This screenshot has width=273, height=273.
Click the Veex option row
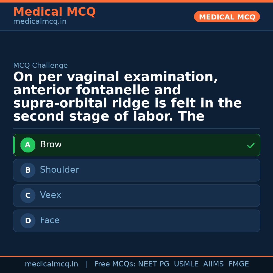click(x=136, y=195)
